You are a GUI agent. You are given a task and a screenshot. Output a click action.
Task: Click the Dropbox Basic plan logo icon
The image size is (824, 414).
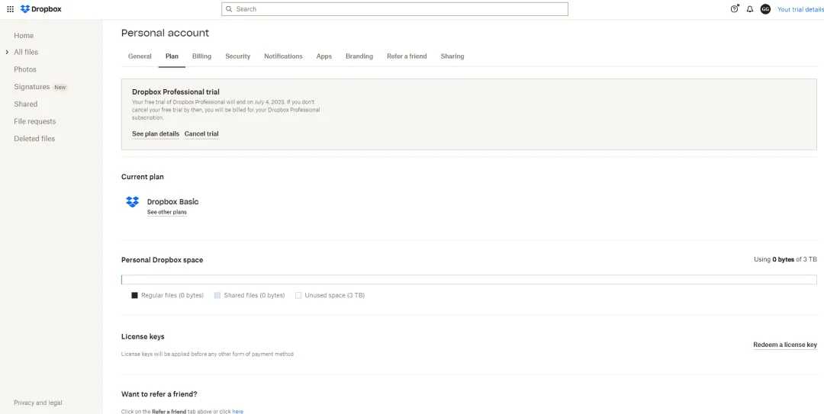(x=133, y=202)
